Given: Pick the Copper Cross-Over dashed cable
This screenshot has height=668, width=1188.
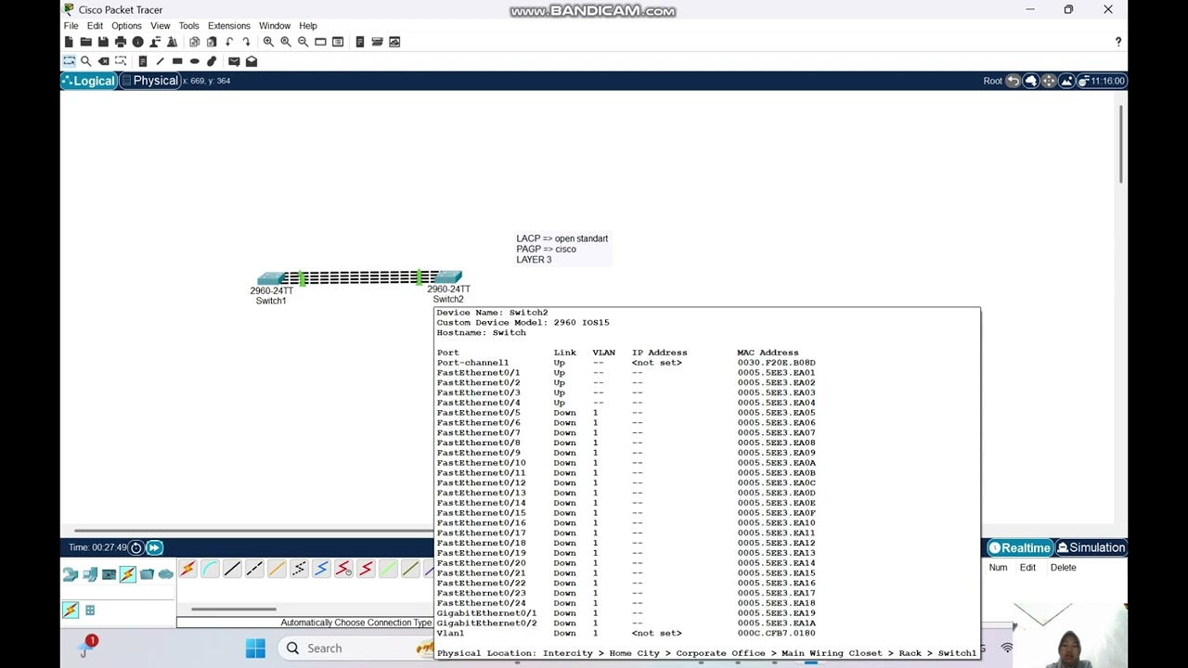Looking at the screenshot, I should (254, 569).
